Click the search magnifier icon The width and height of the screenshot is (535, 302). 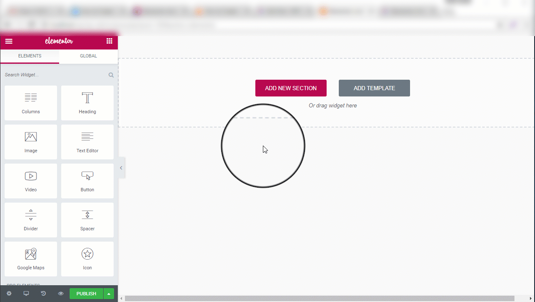coord(111,75)
